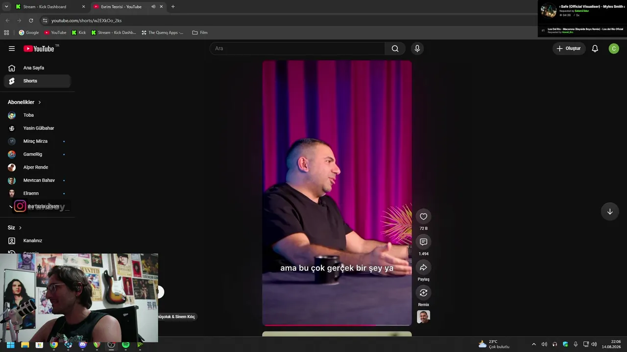Image resolution: width=627 pixels, height=352 pixels.
Task: Open the Google bookmark
Action: coord(28,33)
